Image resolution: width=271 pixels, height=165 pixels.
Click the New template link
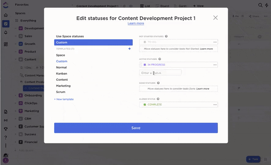[x=64, y=99]
